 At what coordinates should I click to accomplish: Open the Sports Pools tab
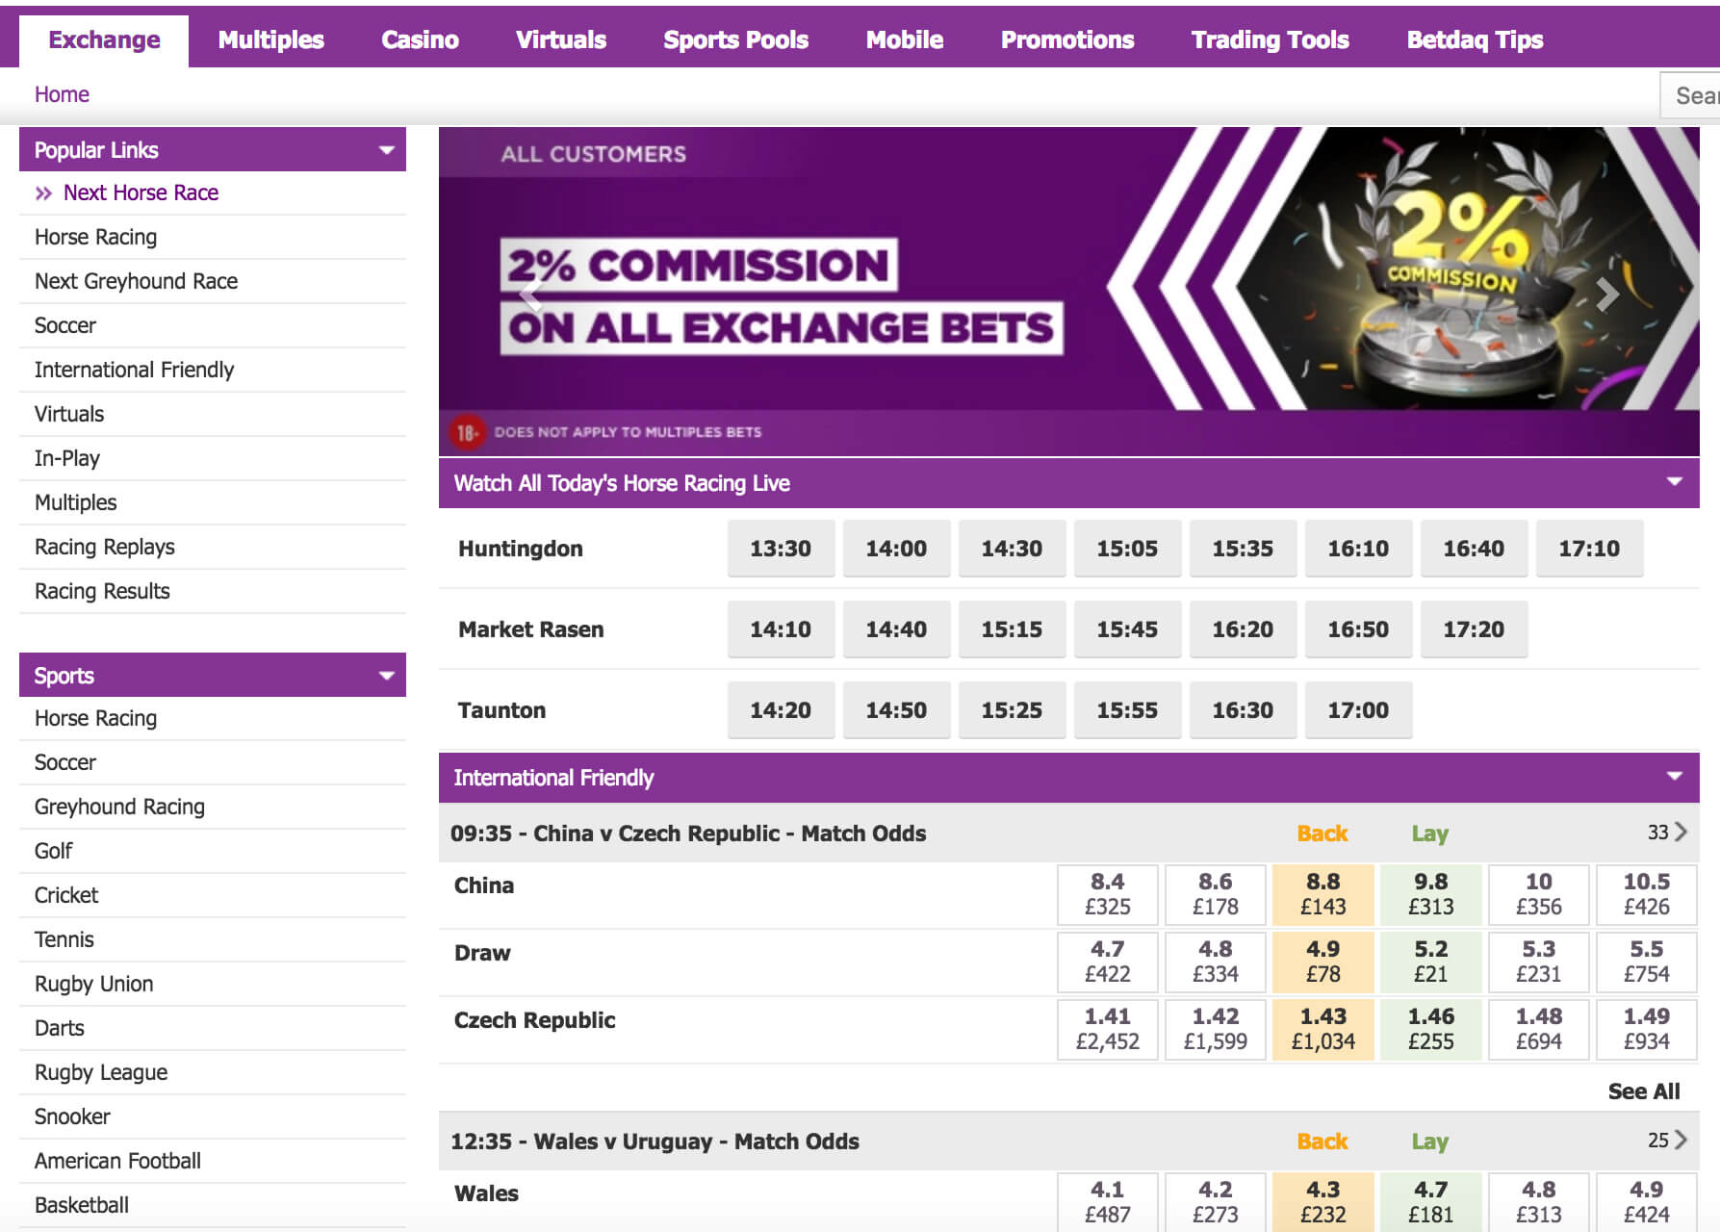(x=735, y=40)
